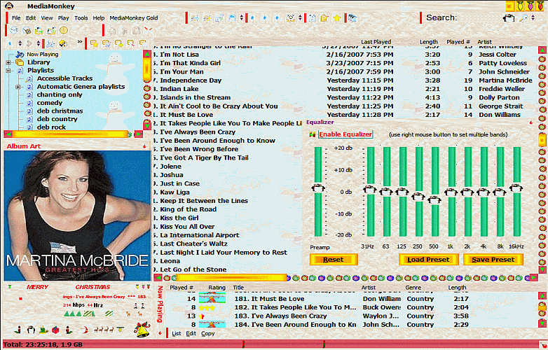Image resolution: width=548 pixels, height=350 pixels.
Task: Toggle the lone green striped box in player
Action: pyautogui.click(x=109, y=314)
